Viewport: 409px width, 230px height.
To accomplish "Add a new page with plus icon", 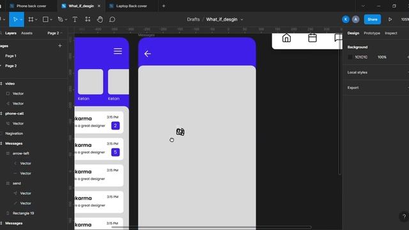I will 59,45.
